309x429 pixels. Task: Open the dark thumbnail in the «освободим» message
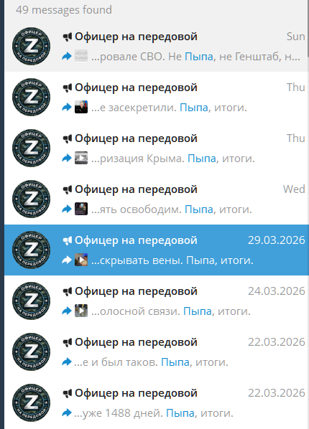click(81, 209)
